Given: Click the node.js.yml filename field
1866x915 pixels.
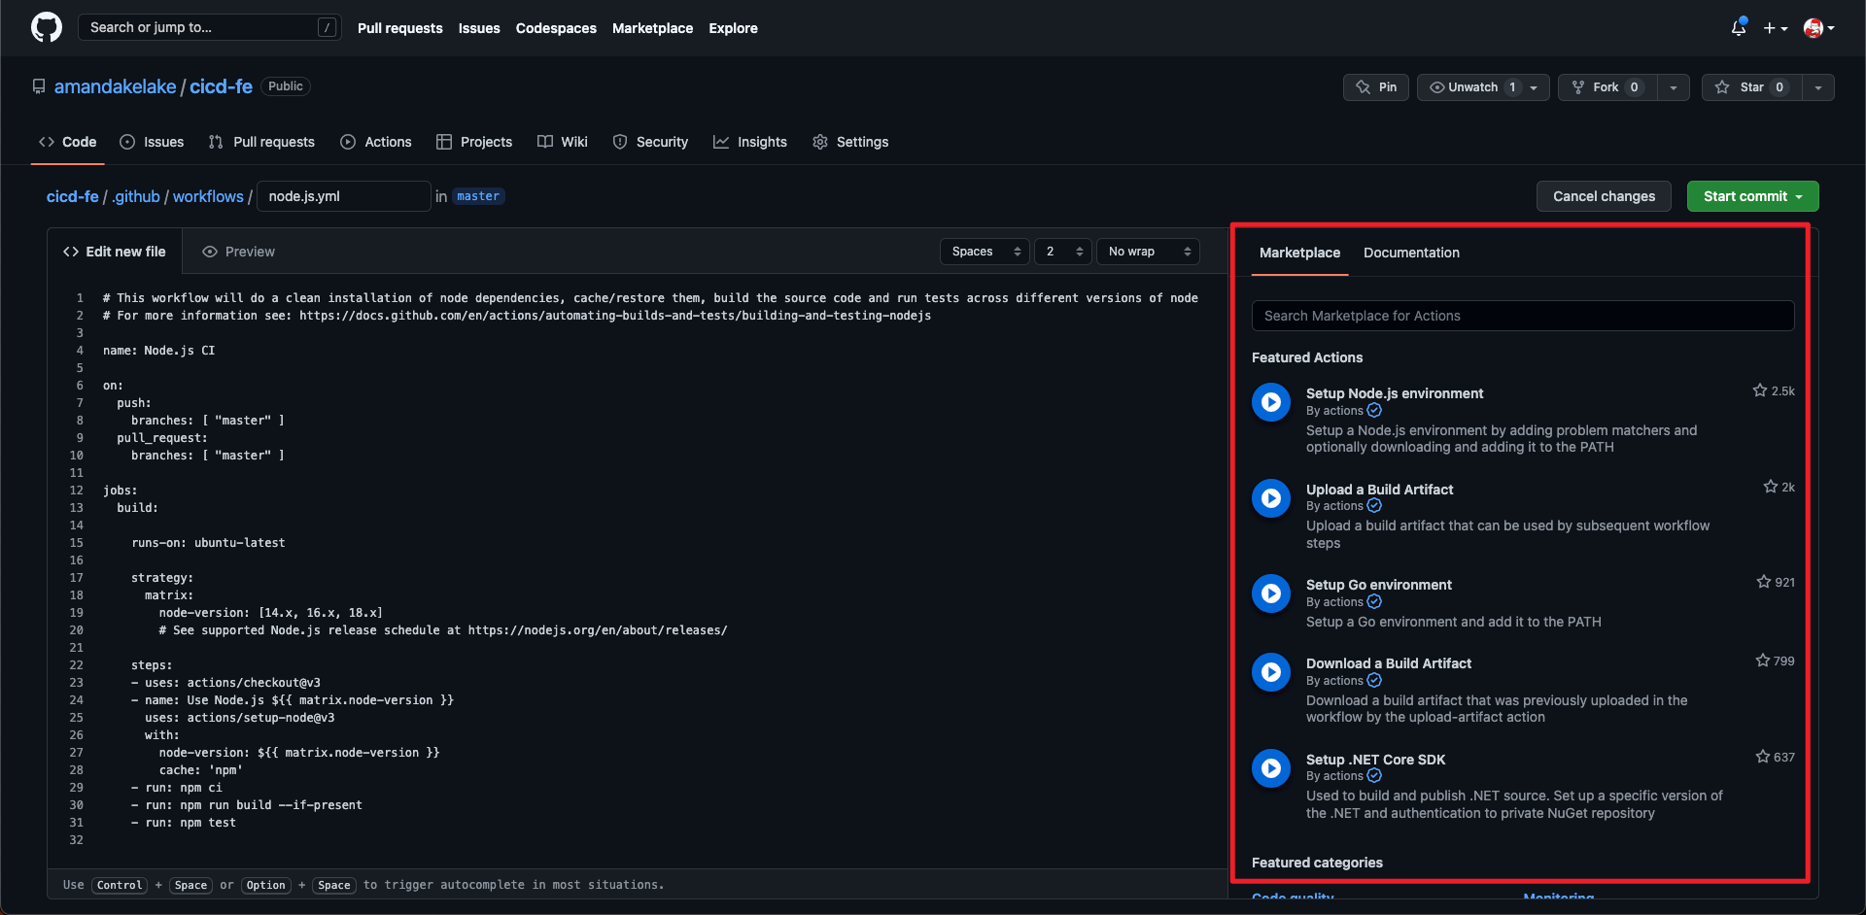Looking at the screenshot, I should coord(344,196).
